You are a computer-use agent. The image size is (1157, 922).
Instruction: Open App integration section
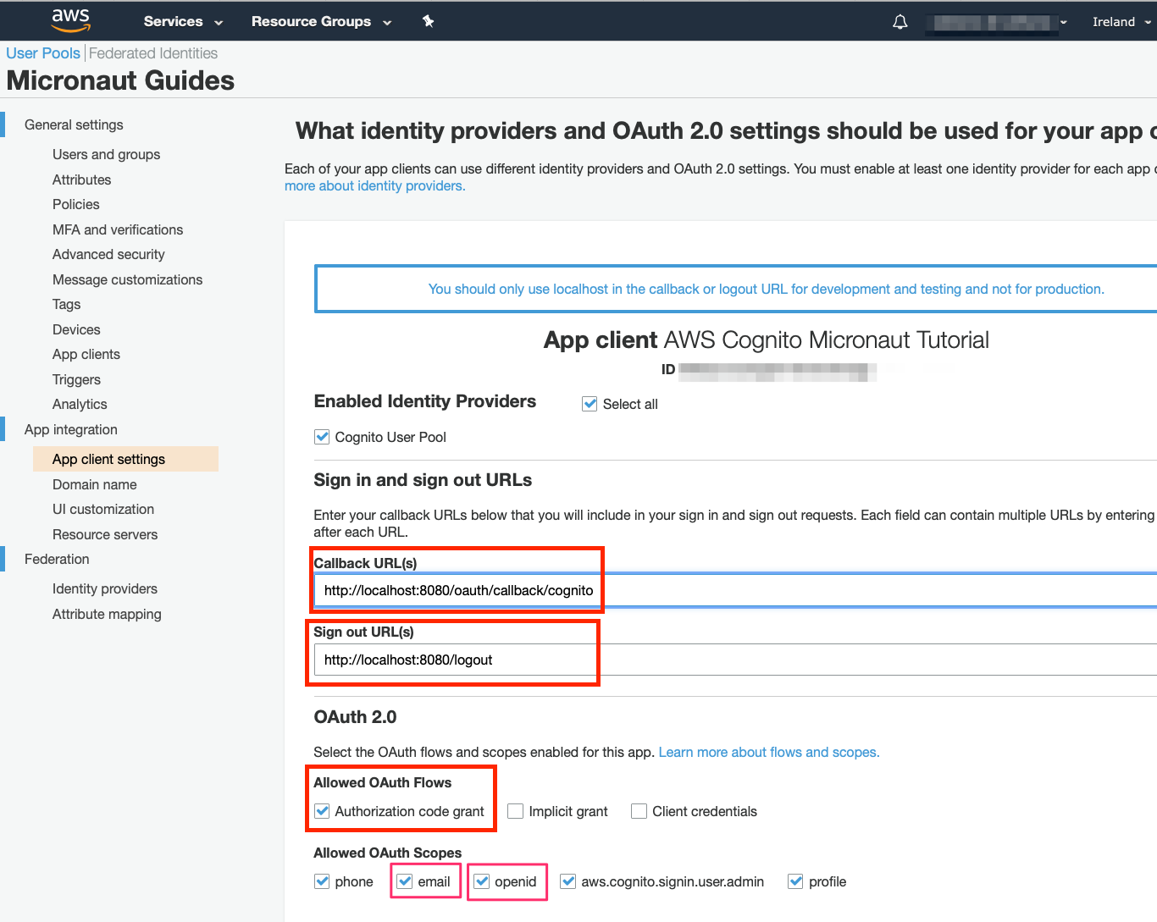point(71,429)
